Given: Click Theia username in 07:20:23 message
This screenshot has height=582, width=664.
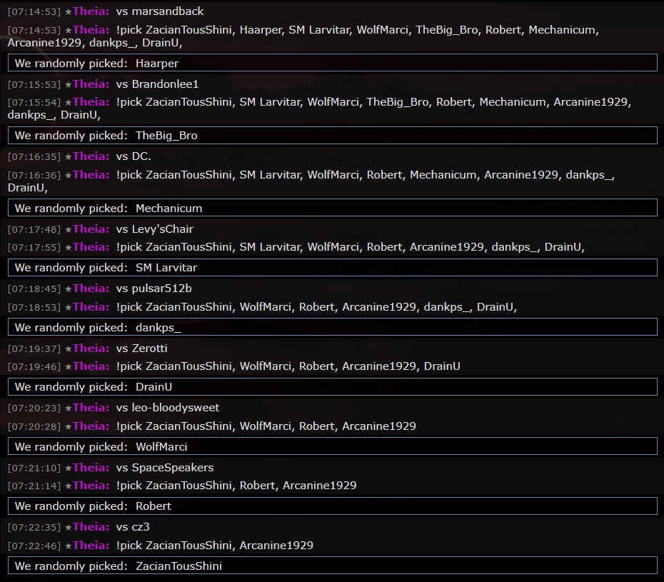Looking at the screenshot, I should click(91, 408).
